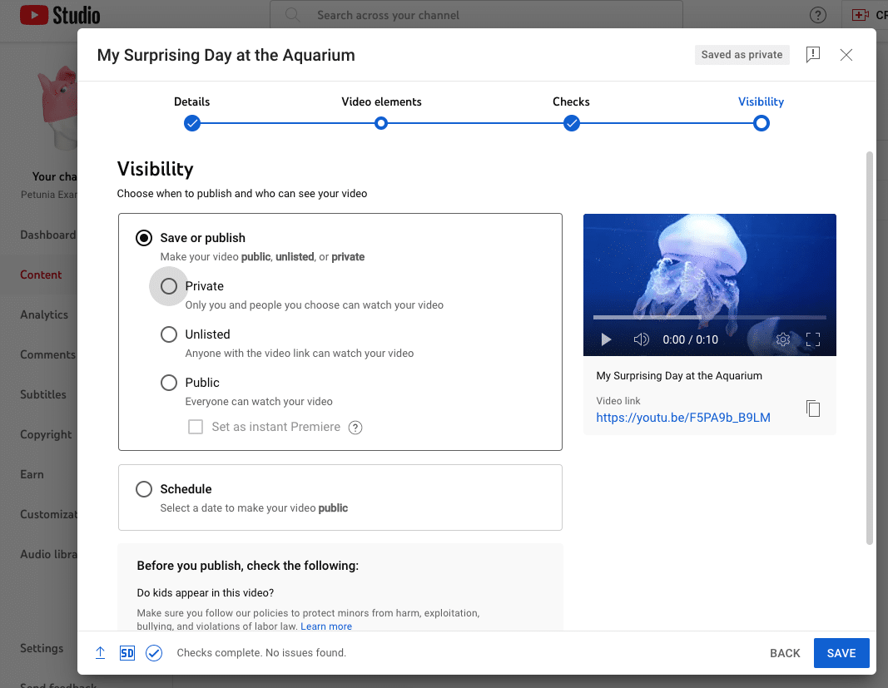
Task: Enter fullscreen in the video preview
Action: [x=812, y=339]
